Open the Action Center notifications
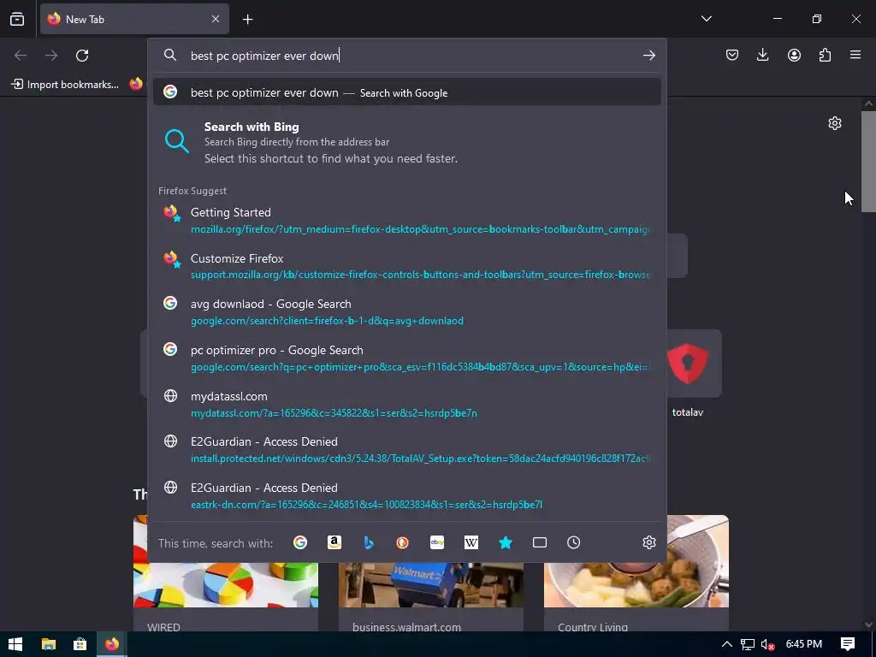876x657 pixels. (847, 644)
